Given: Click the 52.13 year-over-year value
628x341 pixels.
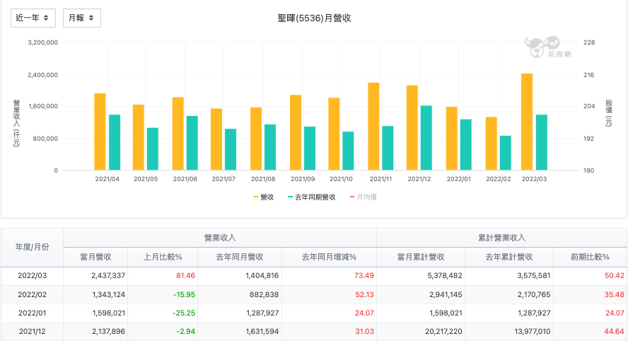Looking at the screenshot, I should (x=364, y=294).
